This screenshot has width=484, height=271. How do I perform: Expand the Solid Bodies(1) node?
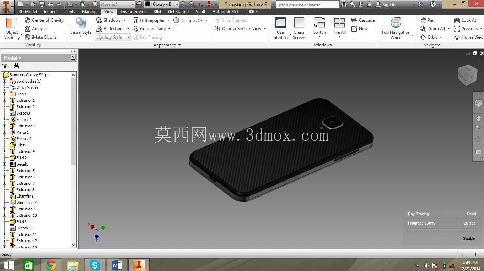5,81
